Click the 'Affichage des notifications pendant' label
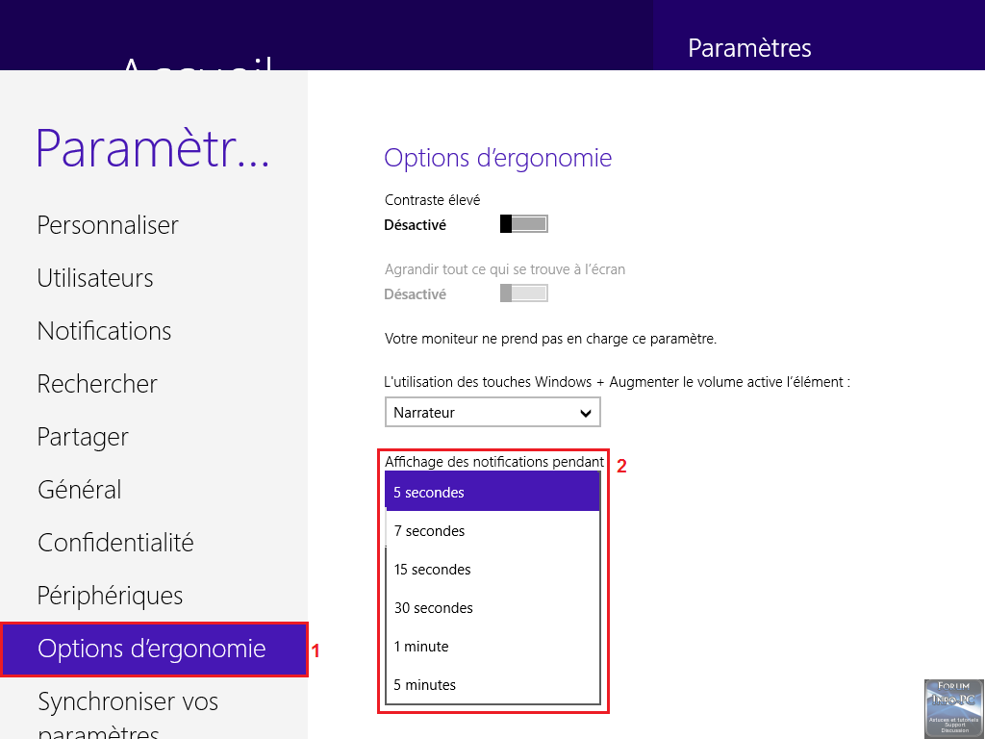The height and width of the screenshot is (739, 985). (494, 462)
